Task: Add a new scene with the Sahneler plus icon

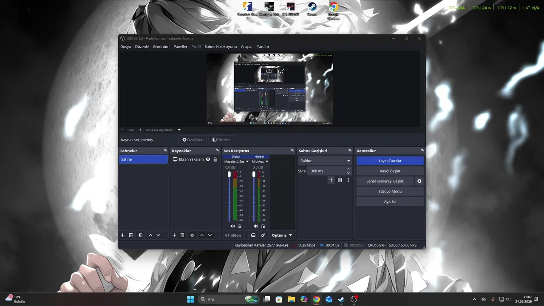Action: [123, 235]
